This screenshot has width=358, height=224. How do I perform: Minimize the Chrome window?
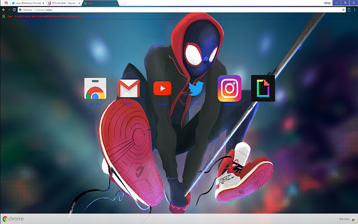pos(337,3)
